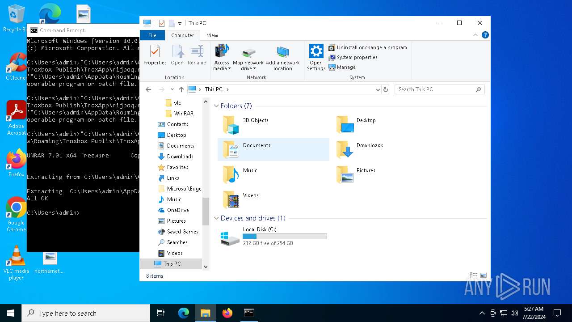The width and height of the screenshot is (572, 322).
Task: Click Manage in System group
Action: pos(342,67)
